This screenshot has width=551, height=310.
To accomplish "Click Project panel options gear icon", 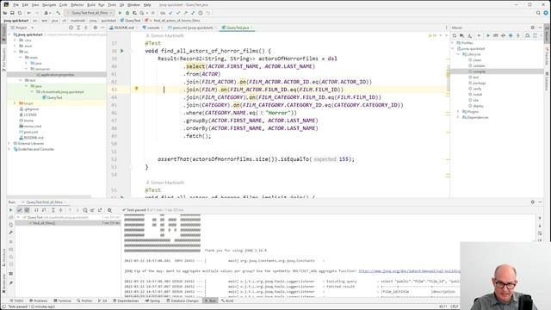I will click(x=96, y=28).
